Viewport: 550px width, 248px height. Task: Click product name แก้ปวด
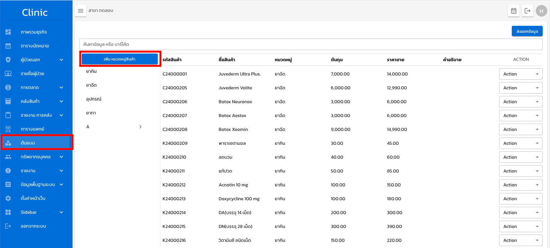225,171
